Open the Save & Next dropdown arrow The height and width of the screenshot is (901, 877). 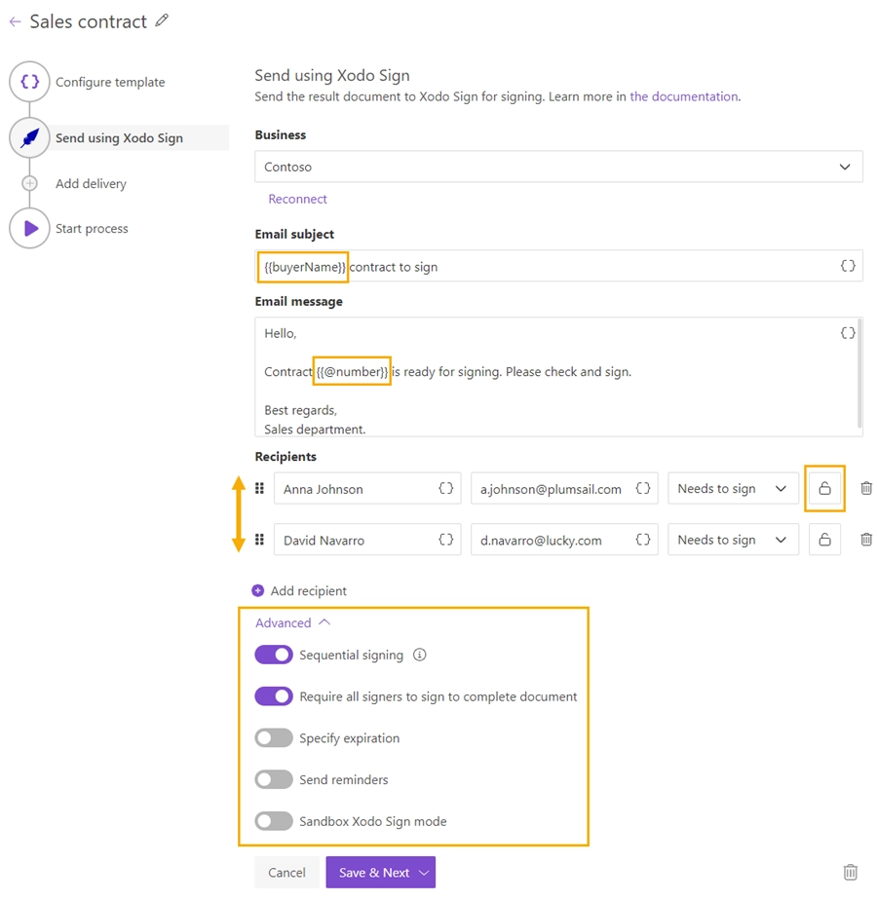pyautogui.click(x=424, y=873)
